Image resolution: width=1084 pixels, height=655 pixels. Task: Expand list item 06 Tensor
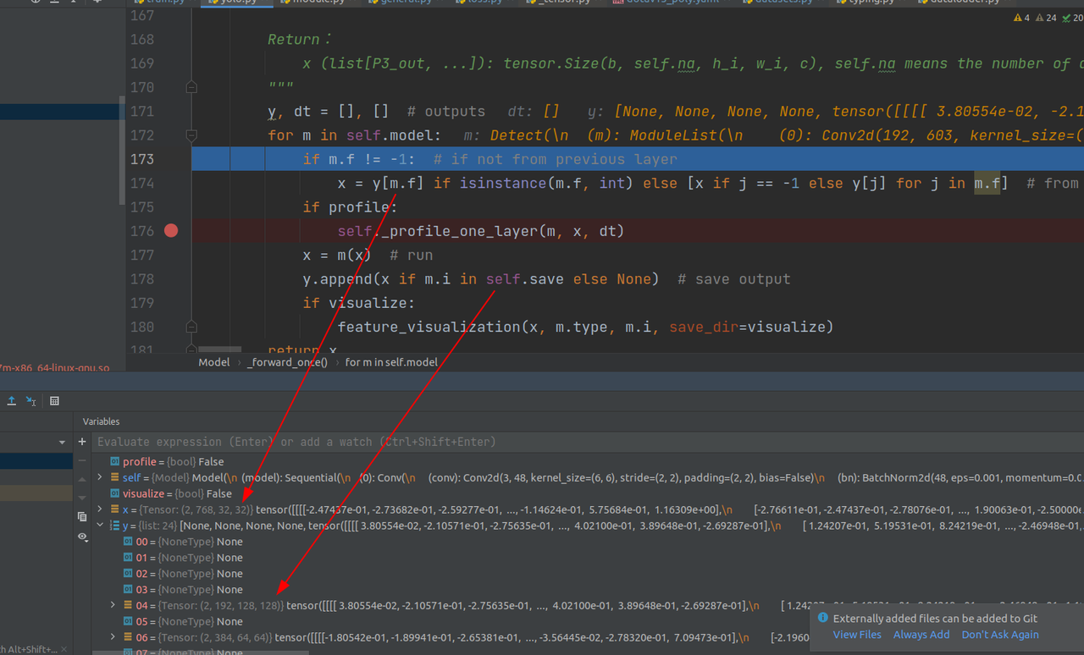(113, 637)
